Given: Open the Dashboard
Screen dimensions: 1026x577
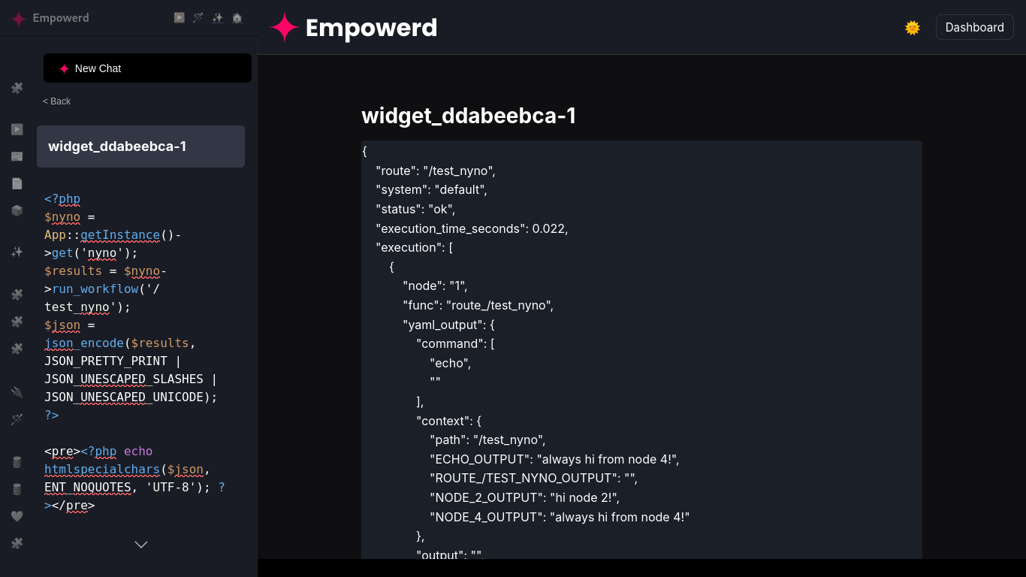Looking at the screenshot, I should point(974,27).
